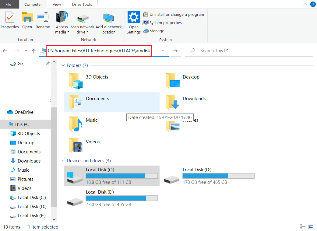Screen dimensions: 317x231
Task: Click the Local Disk (C:) usage bar
Action: tap(122, 176)
